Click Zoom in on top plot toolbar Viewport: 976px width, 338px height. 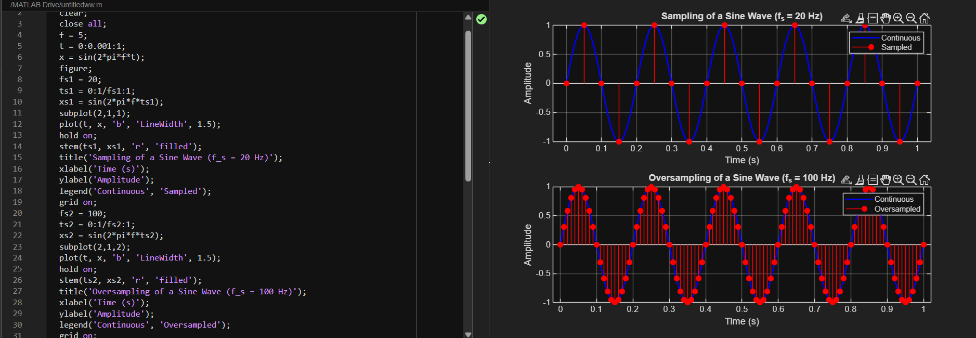click(x=898, y=18)
